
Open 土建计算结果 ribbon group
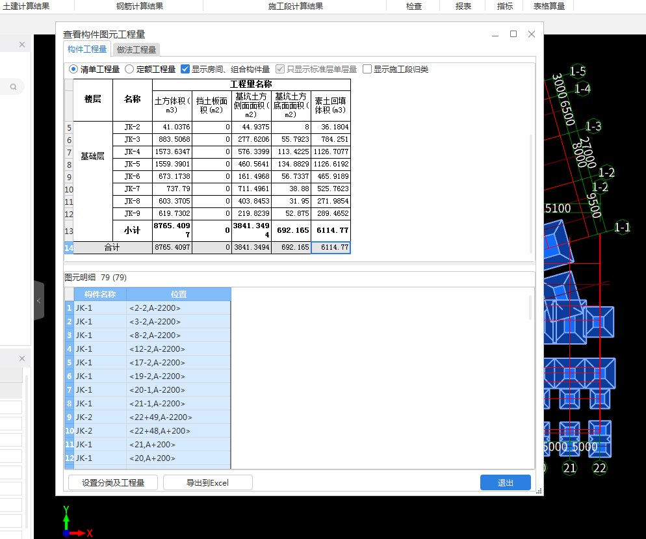point(26,7)
